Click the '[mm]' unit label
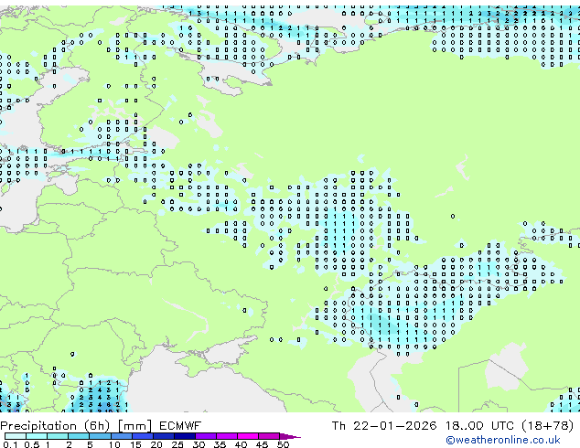 click(134, 426)
